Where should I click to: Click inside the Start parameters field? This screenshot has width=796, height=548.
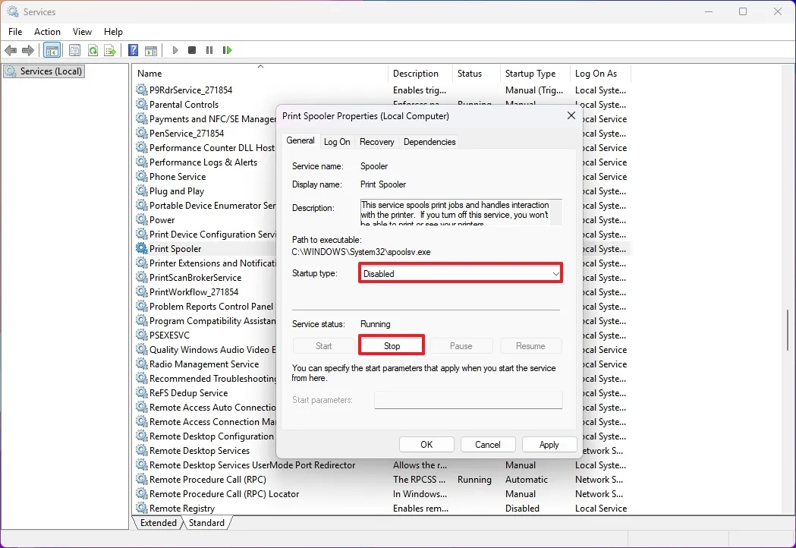[468, 400]
